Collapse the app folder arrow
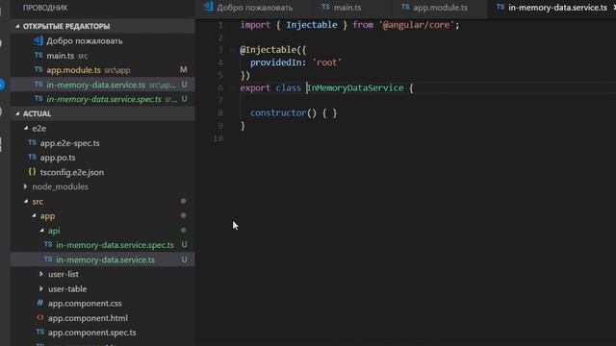Screen dimensions: 616x346 tap(34, 215)
